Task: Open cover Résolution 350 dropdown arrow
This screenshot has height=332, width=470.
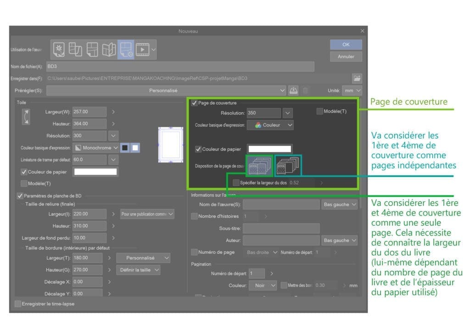Action: point(287,113)
